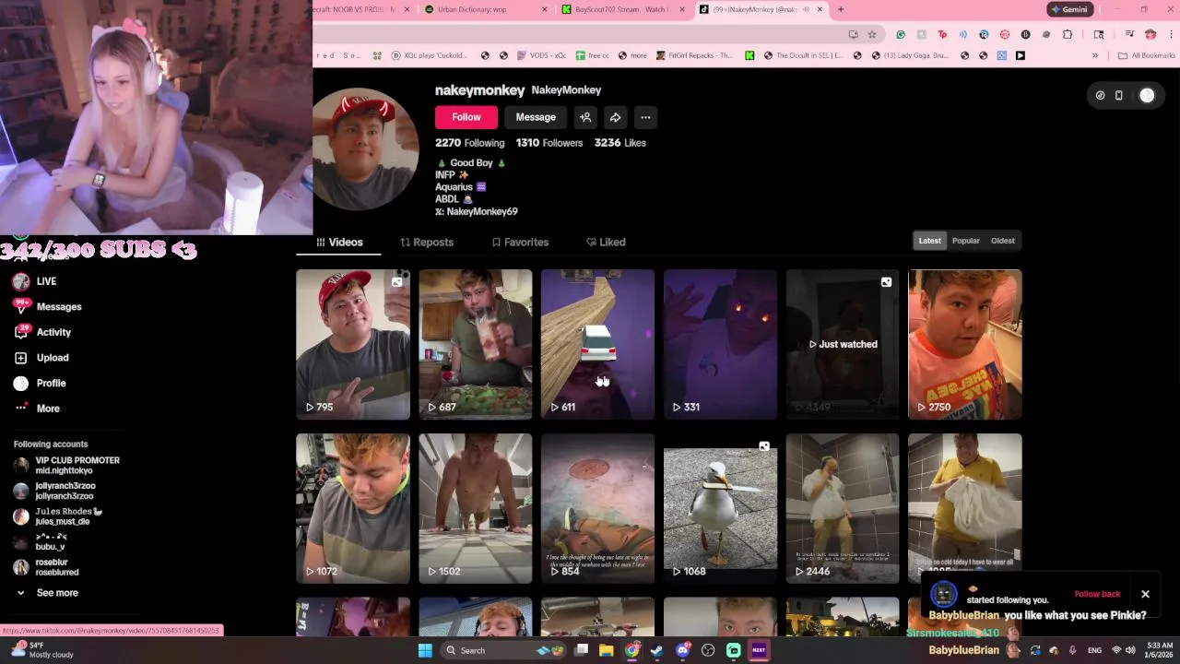
Task: Show more bookmarks chevron
Action: 1095,55
